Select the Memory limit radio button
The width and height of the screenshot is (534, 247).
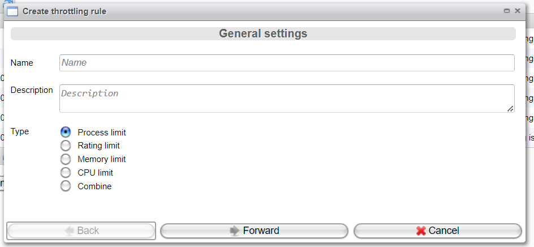pos(66,159)
